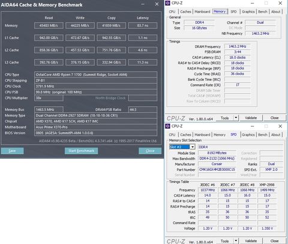The image size is (288, 244).
Task: Open the Caches tab in upper CPU-Z
Action: point(185,11)
